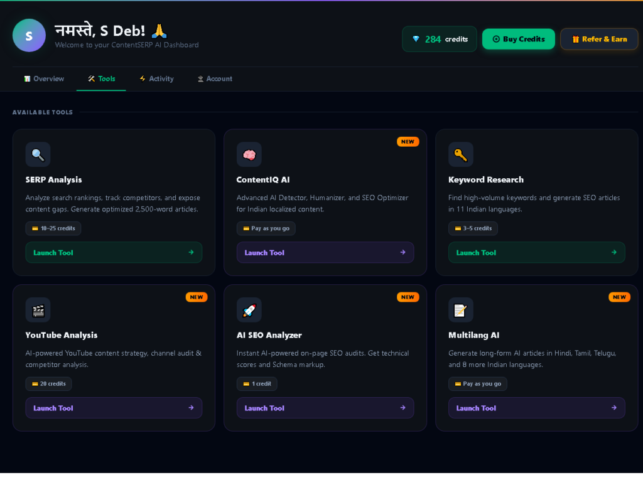Screen dimensions: 643x485
Task: Click the Buy Credits button
Action: click(x=518, y=40)
